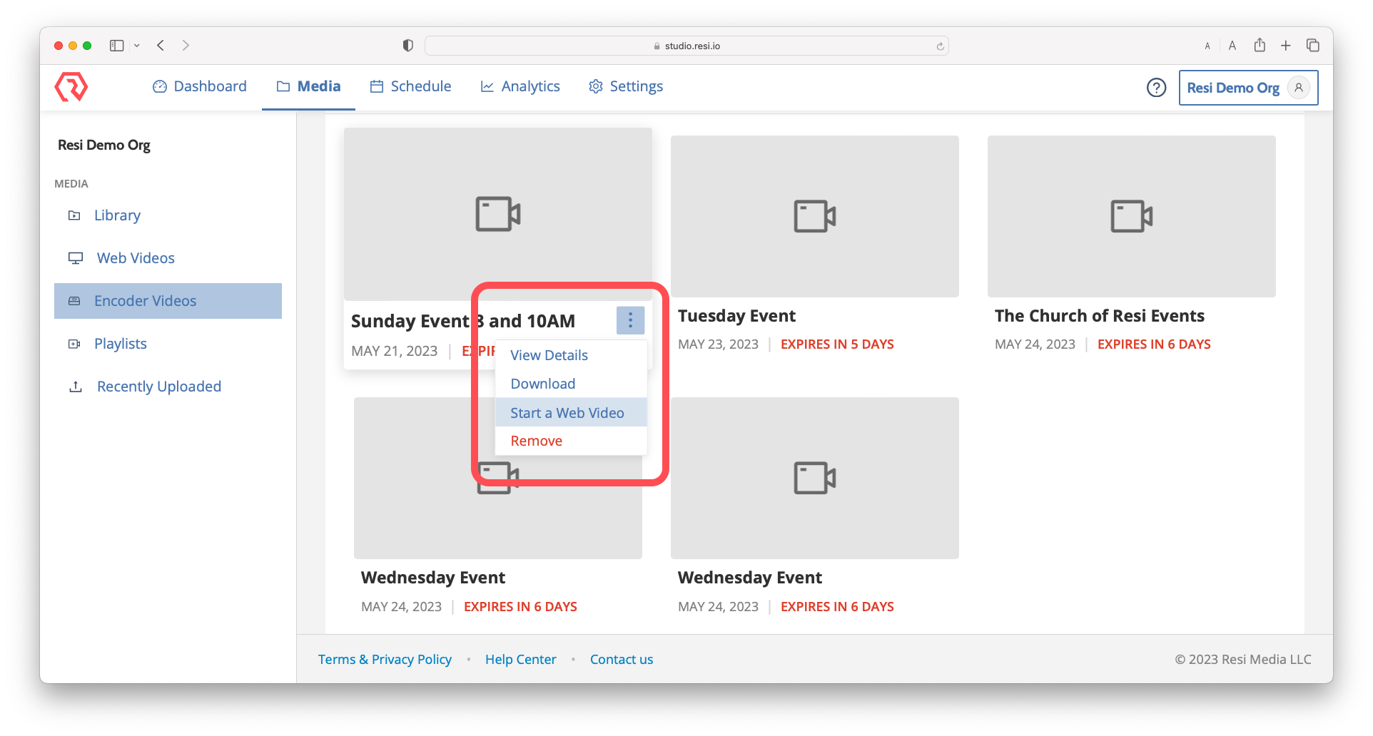The width and height of the screenshot is (1373, 736).
Task: Click the Safari share icon
Action: 1260,46
